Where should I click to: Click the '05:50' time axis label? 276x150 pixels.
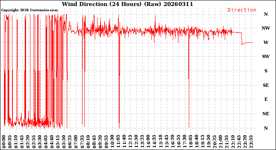[64, 142]
